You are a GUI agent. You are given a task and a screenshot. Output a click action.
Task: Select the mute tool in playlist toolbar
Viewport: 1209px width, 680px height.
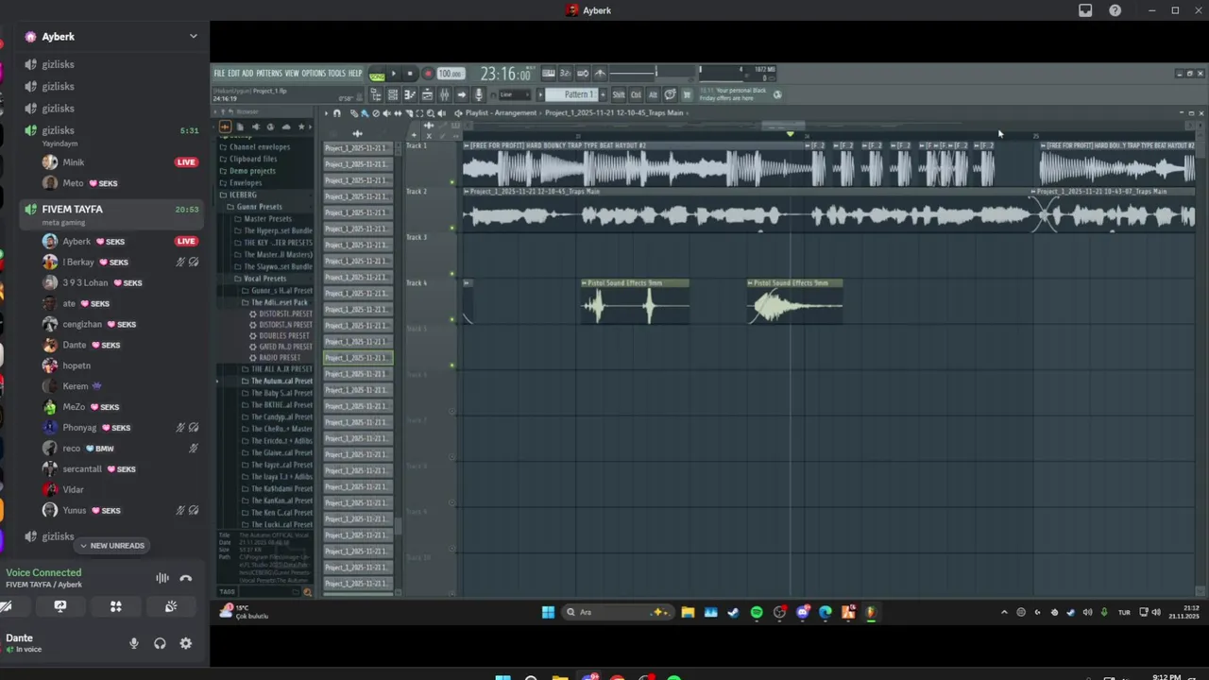click(385, 113)
